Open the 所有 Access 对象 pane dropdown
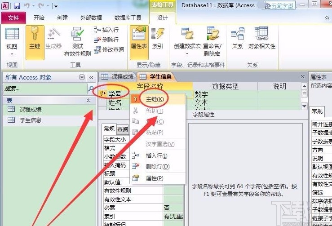This screenshot has height=226, width=332. (82, 77)
